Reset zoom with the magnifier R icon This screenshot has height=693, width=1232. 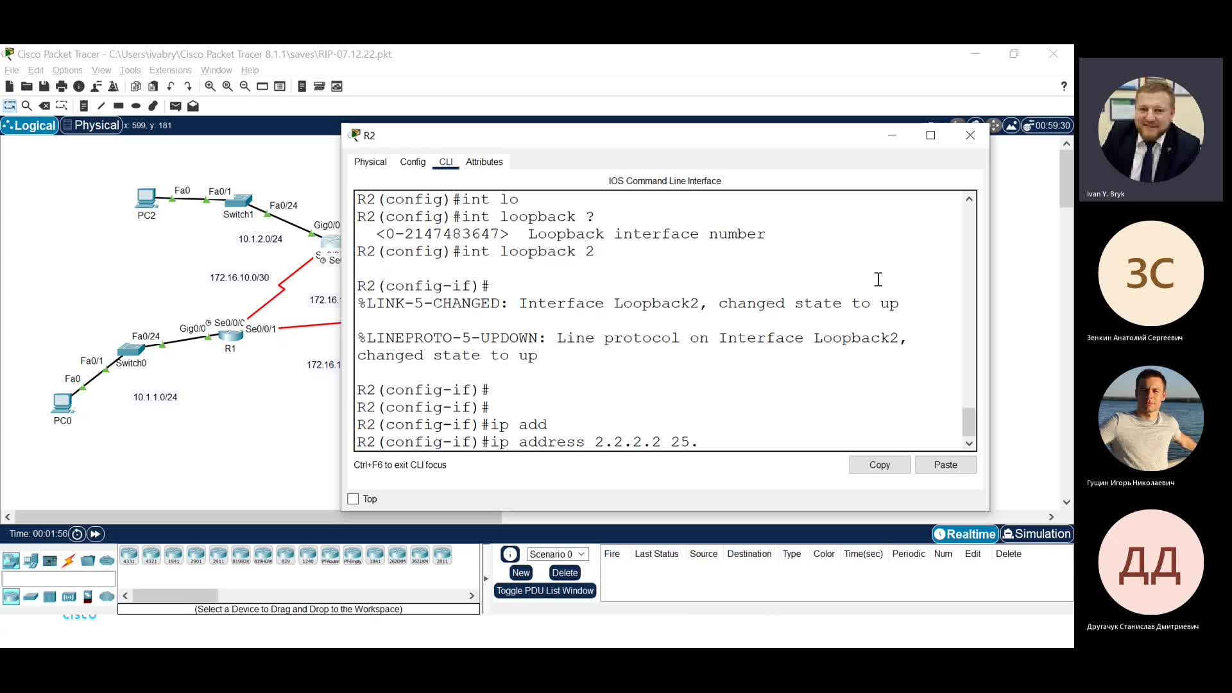pyautogui.click(x=227, y=87)
